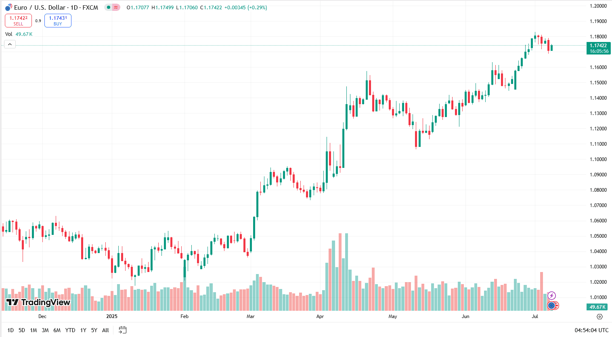Image resolution: width=612 pixels, height=337 pixels.
Task: Click the Vol 49.67K indicator legend
Action: 19,34
